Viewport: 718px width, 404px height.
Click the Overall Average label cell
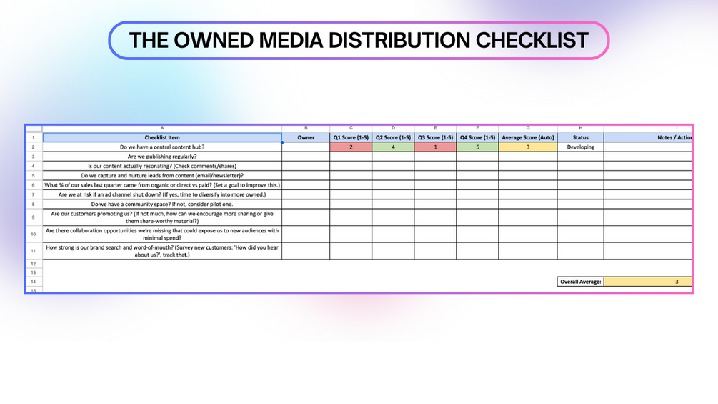click(581, 282)
